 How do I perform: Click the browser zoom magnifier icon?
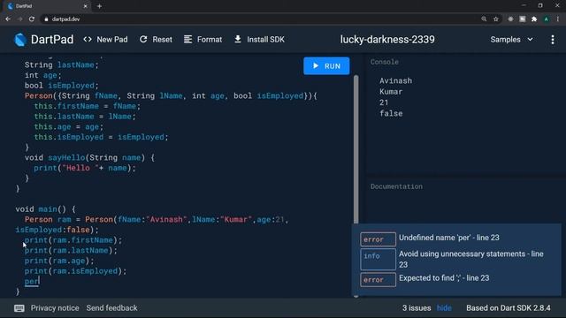[x=484, y=19]
